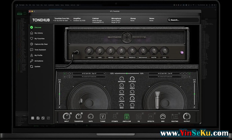Screen dimensions: 232x140
Task: Click the 50% cabinet mix balance slider
Action: (x=127, y=73)
